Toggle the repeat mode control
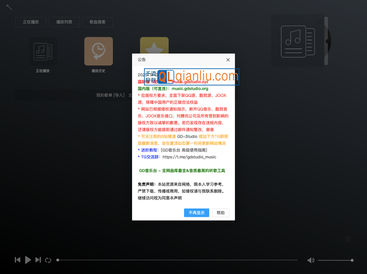The width and height of the screenshot is (367, 274). 48,260
